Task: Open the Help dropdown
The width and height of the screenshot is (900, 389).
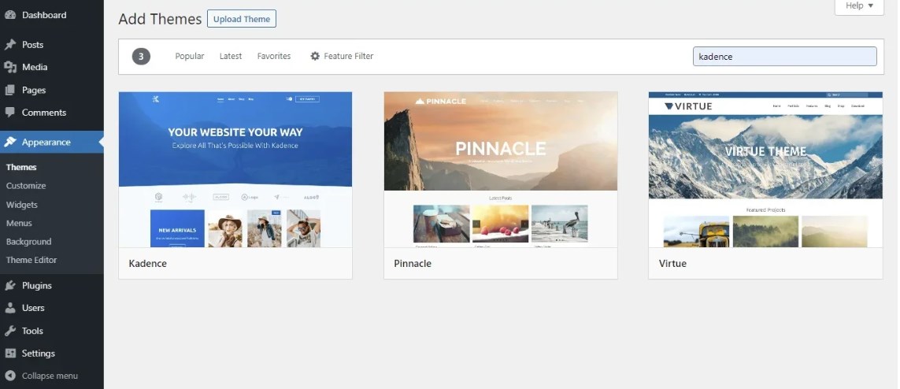Action: (x=859, y=6)
